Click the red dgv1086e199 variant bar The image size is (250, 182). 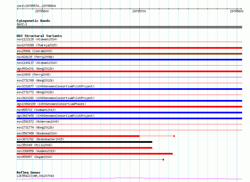tap(129, 107)
